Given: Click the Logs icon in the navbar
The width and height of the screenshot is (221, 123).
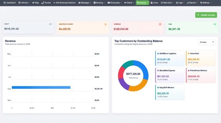Looking at the screenshot, I should 177,3.
